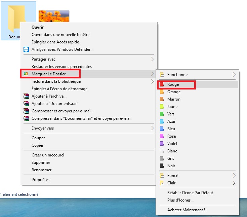Pick the Vert folder color
The height and width of the screenshot is (217, 247).
click(171, 114)
